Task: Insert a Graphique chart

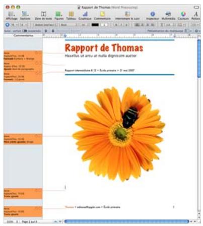Action: point(85,14)
